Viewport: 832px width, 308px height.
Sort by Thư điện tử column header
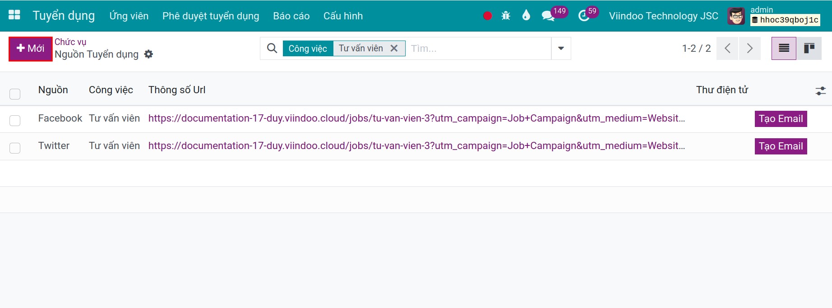click(x=722, y=90)
